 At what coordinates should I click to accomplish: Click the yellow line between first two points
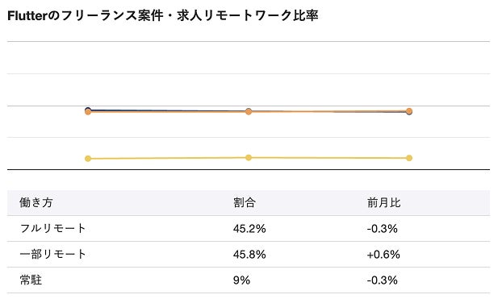169,158
